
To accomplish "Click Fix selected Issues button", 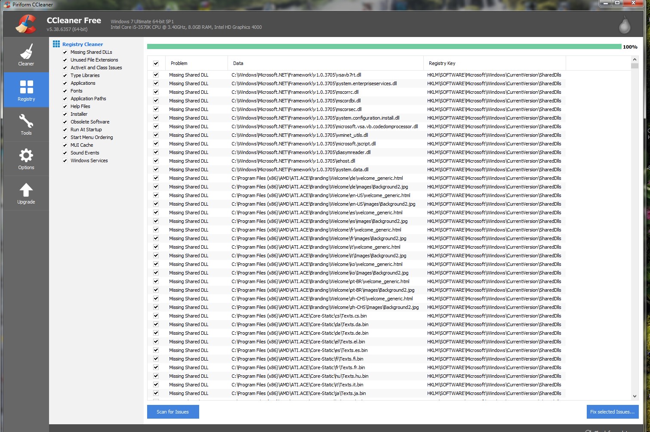I will pyautogui.click(x=613, y=412).
